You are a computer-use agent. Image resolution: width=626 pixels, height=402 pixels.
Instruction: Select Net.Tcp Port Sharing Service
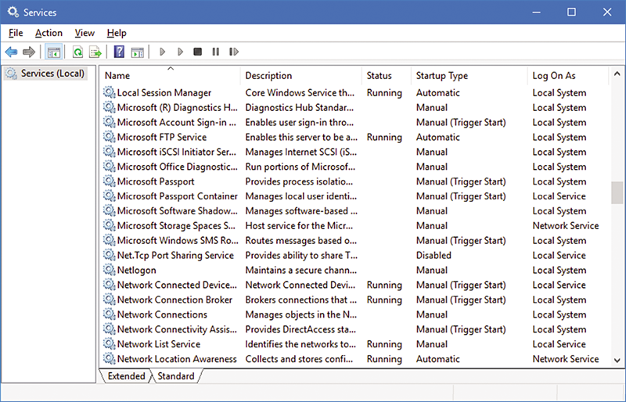tap(175, 255)
